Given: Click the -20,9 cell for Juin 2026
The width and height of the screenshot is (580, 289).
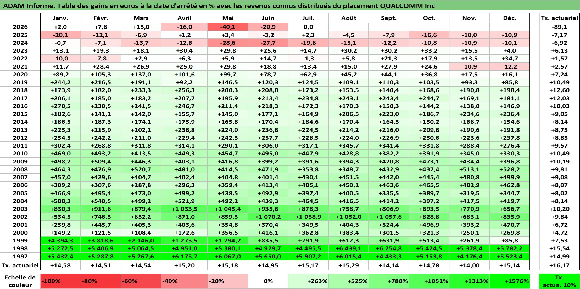Looking at the screenshot, I should click(x=268, y=27).
